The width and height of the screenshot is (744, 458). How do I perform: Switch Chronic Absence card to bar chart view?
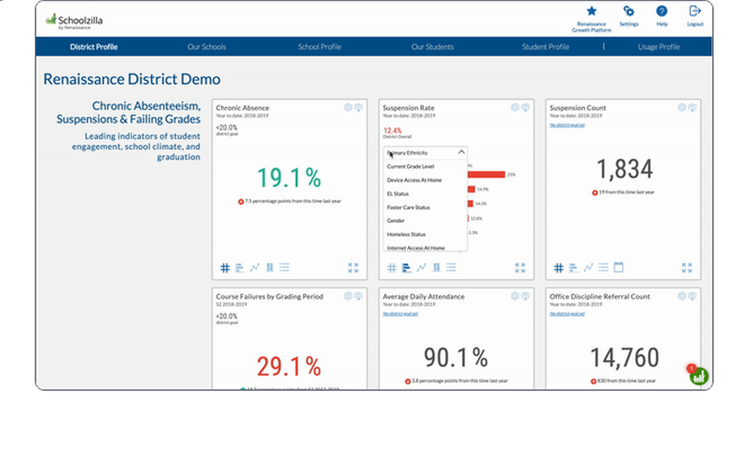click(x=240, y=268)
